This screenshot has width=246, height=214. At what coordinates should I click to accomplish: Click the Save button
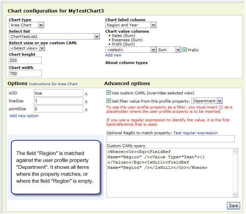click(233, 205)
